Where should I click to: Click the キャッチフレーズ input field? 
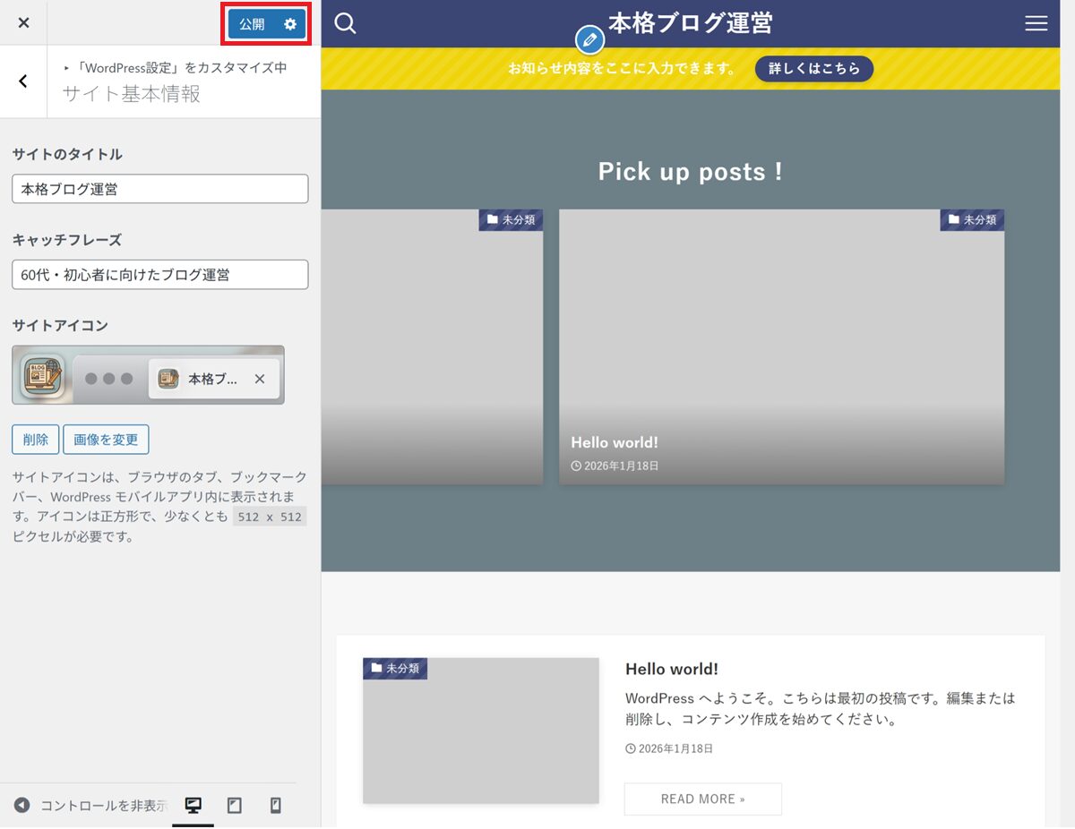pyautogui.click(x=160, y=275)
